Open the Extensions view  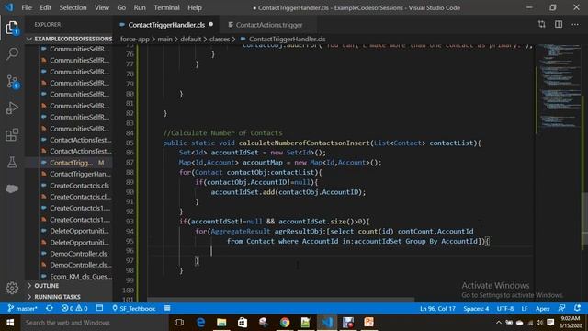[12, 135]
